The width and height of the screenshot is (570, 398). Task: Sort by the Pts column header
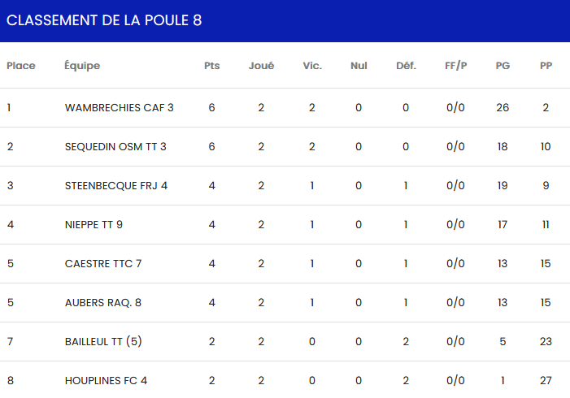(x=211, y=66)
